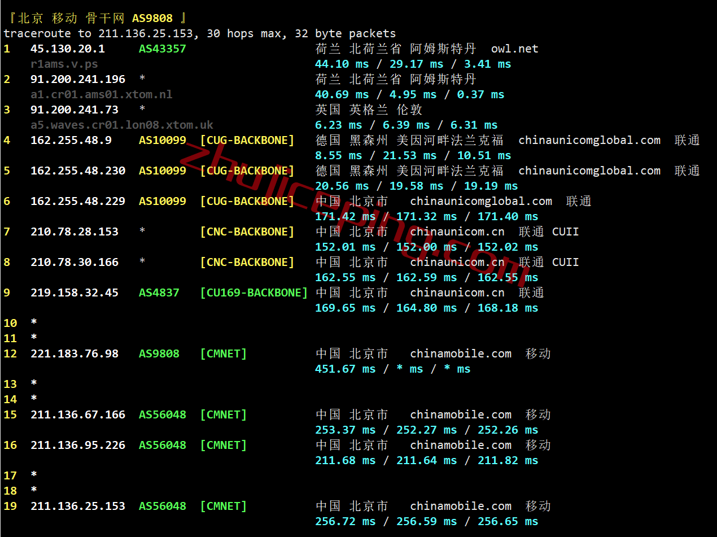Click the hostname r1ams.v.ps
This screenshot has width=717, height=537.
click(64, 64)
